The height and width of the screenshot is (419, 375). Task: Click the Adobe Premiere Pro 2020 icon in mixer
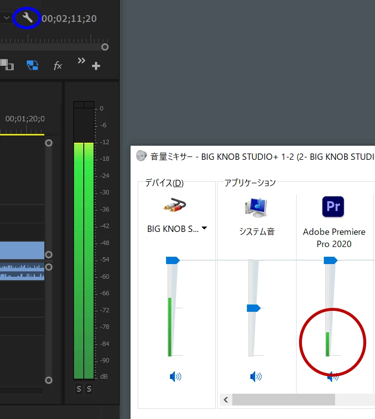point(333,207)
